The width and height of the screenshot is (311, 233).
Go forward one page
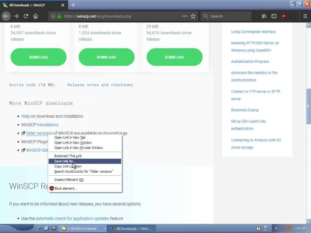click(16, 16)
